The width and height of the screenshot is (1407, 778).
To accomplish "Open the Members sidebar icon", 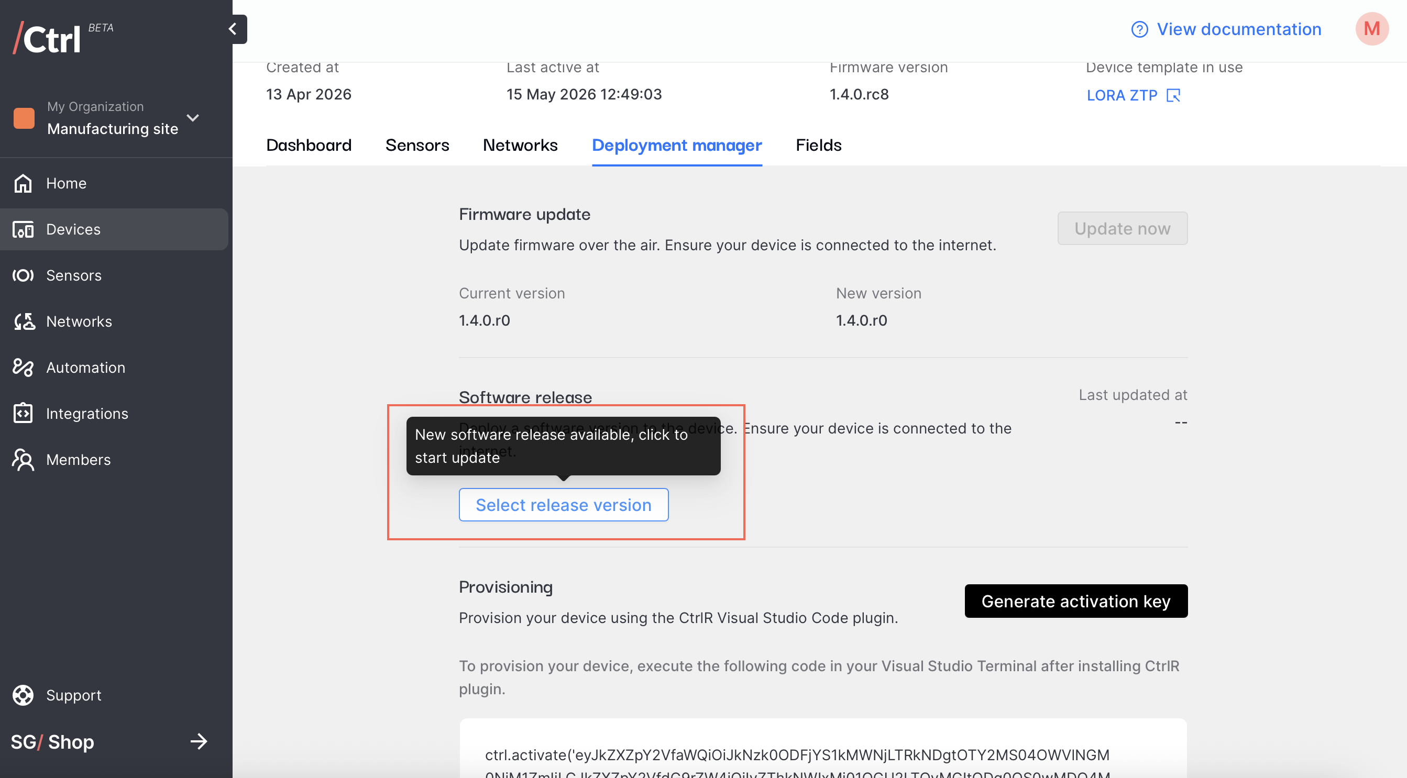I will 23,460.
